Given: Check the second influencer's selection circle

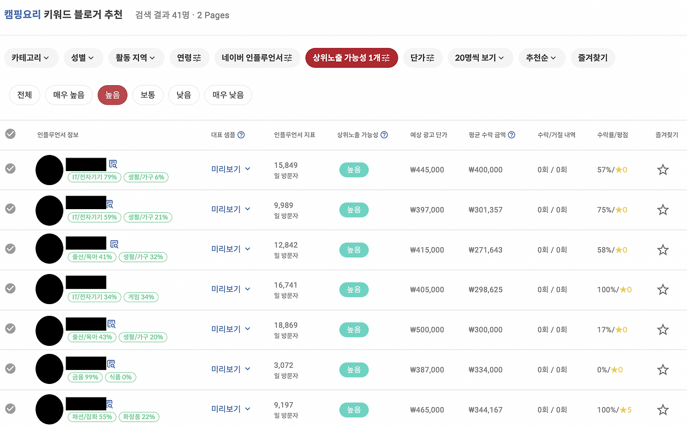Looking at the screenshot, I should 10,209.
